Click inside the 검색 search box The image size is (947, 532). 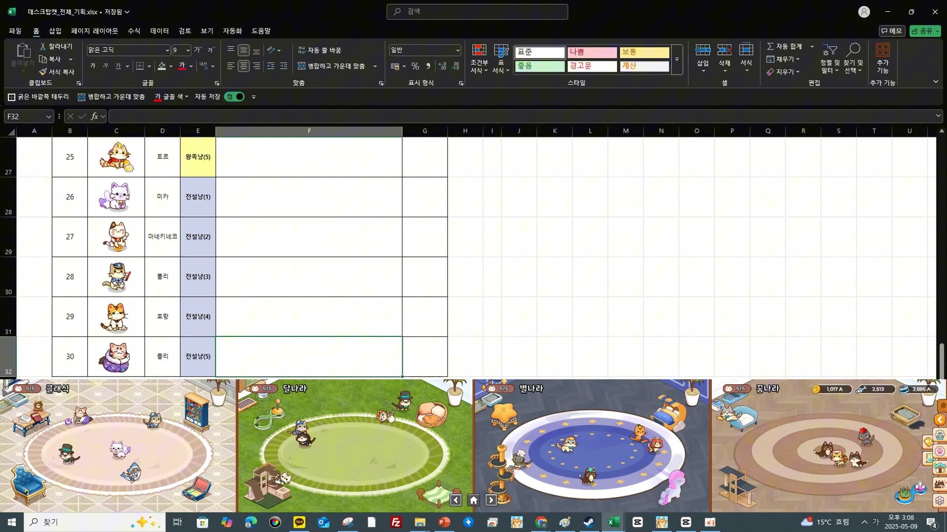coord(477,11)
